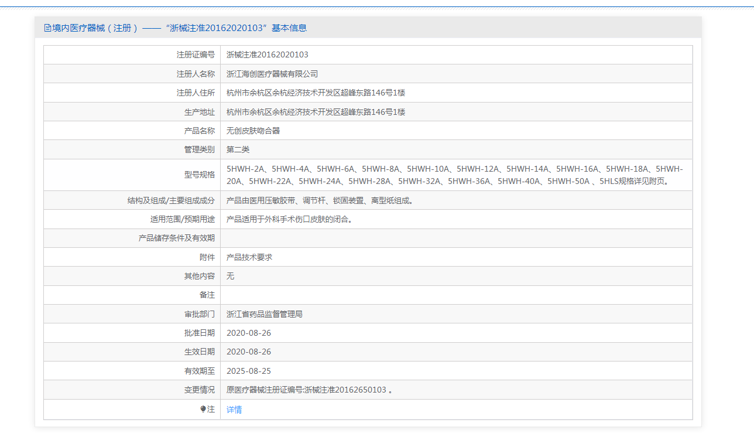Image resolution: width=754 pixels, height=433 pixels.
Task: Select registration number 浙械注准20162020103 value
Action: pos(268,54)
